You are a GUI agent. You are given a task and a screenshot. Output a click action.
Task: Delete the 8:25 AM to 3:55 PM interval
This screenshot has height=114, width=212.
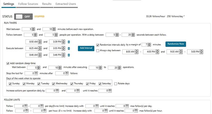[x=69, y=48]
